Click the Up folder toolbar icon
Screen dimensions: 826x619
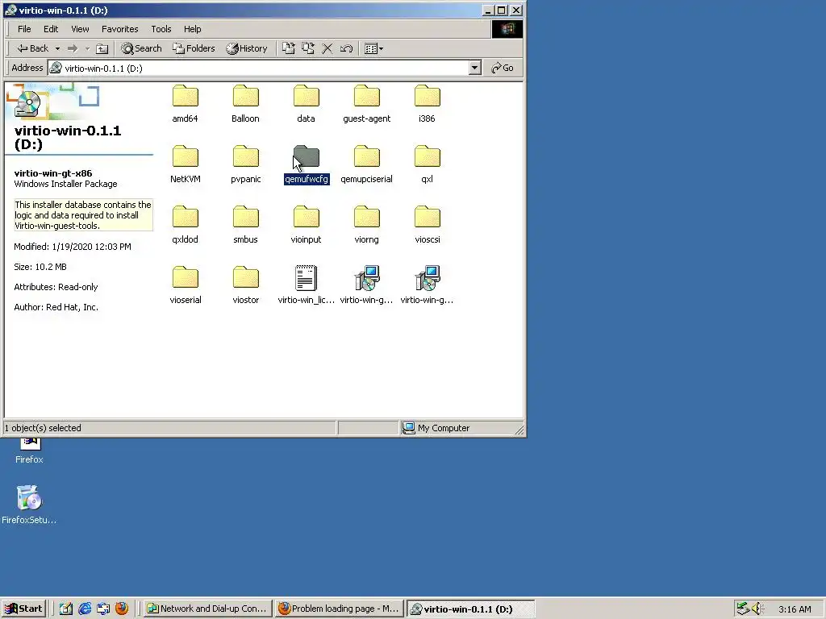[x=102, y=48]
